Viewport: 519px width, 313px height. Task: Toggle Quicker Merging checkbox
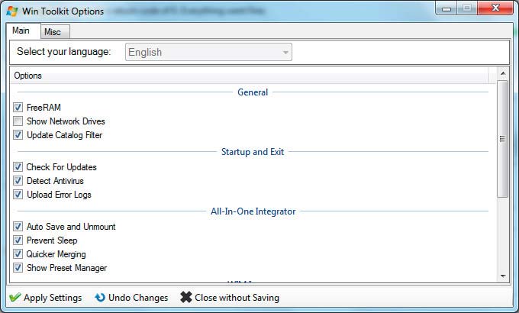18,254
